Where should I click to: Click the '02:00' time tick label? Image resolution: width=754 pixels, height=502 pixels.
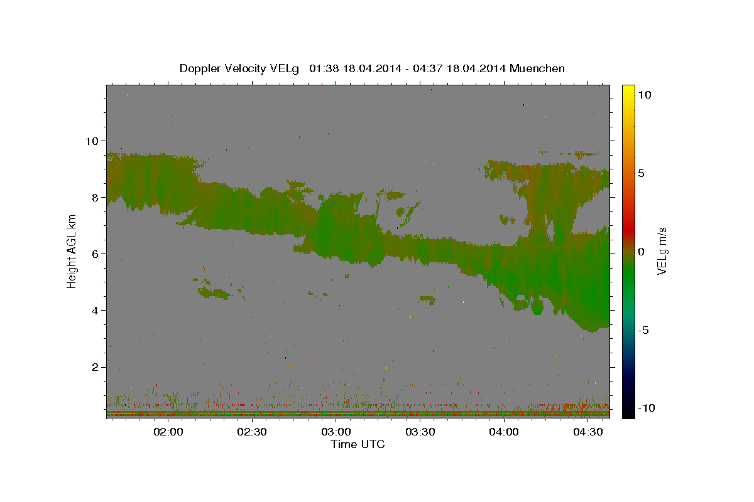point(168,432)
